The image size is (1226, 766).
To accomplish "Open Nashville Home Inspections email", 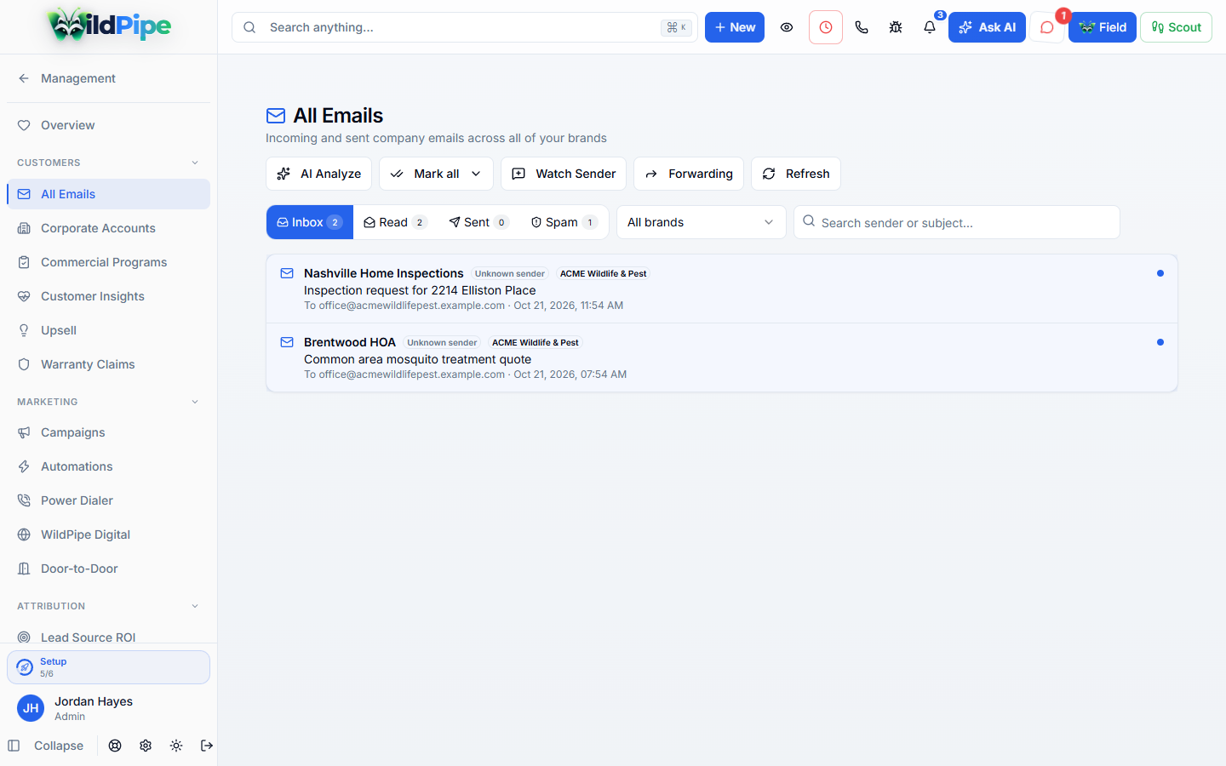I will pos(722,289).
